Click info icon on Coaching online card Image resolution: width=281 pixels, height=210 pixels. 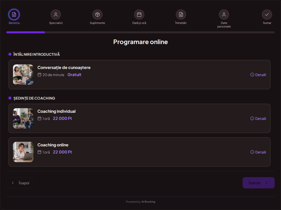point(252,152)
